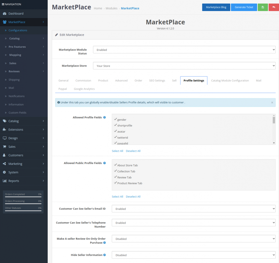Click the Dashboard gauge icon
This screenshot has width=279, height=263.
tap(5, 14)
